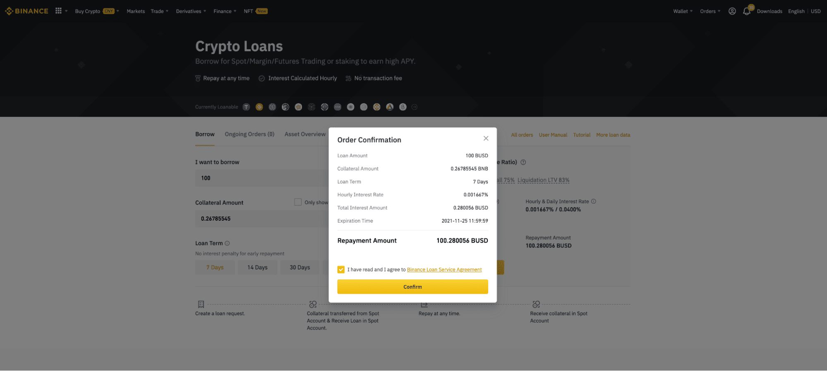Click the Loan Amount 100 BUSD value
The width and height of the screenshot is (827, 371).
pos(477,156)
